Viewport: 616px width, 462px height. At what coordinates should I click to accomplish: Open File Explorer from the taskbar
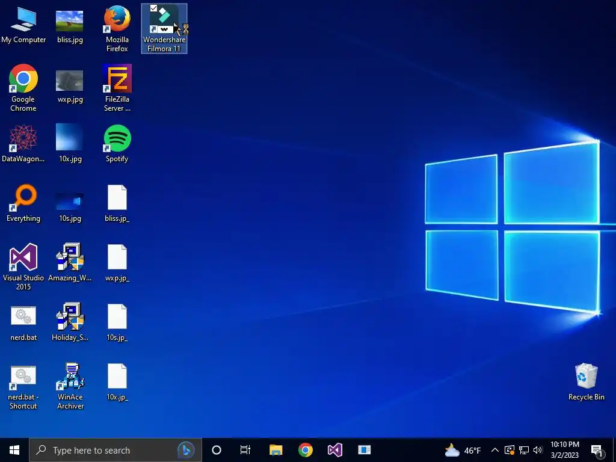(x=276, y=450)
